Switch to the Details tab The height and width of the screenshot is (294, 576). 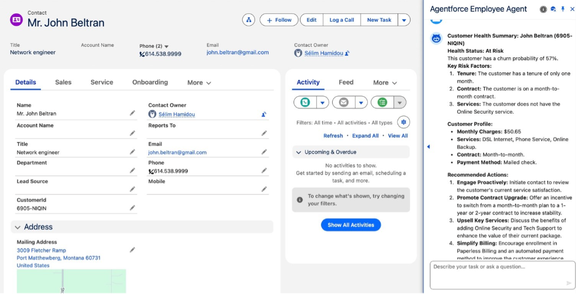(26, 82)
